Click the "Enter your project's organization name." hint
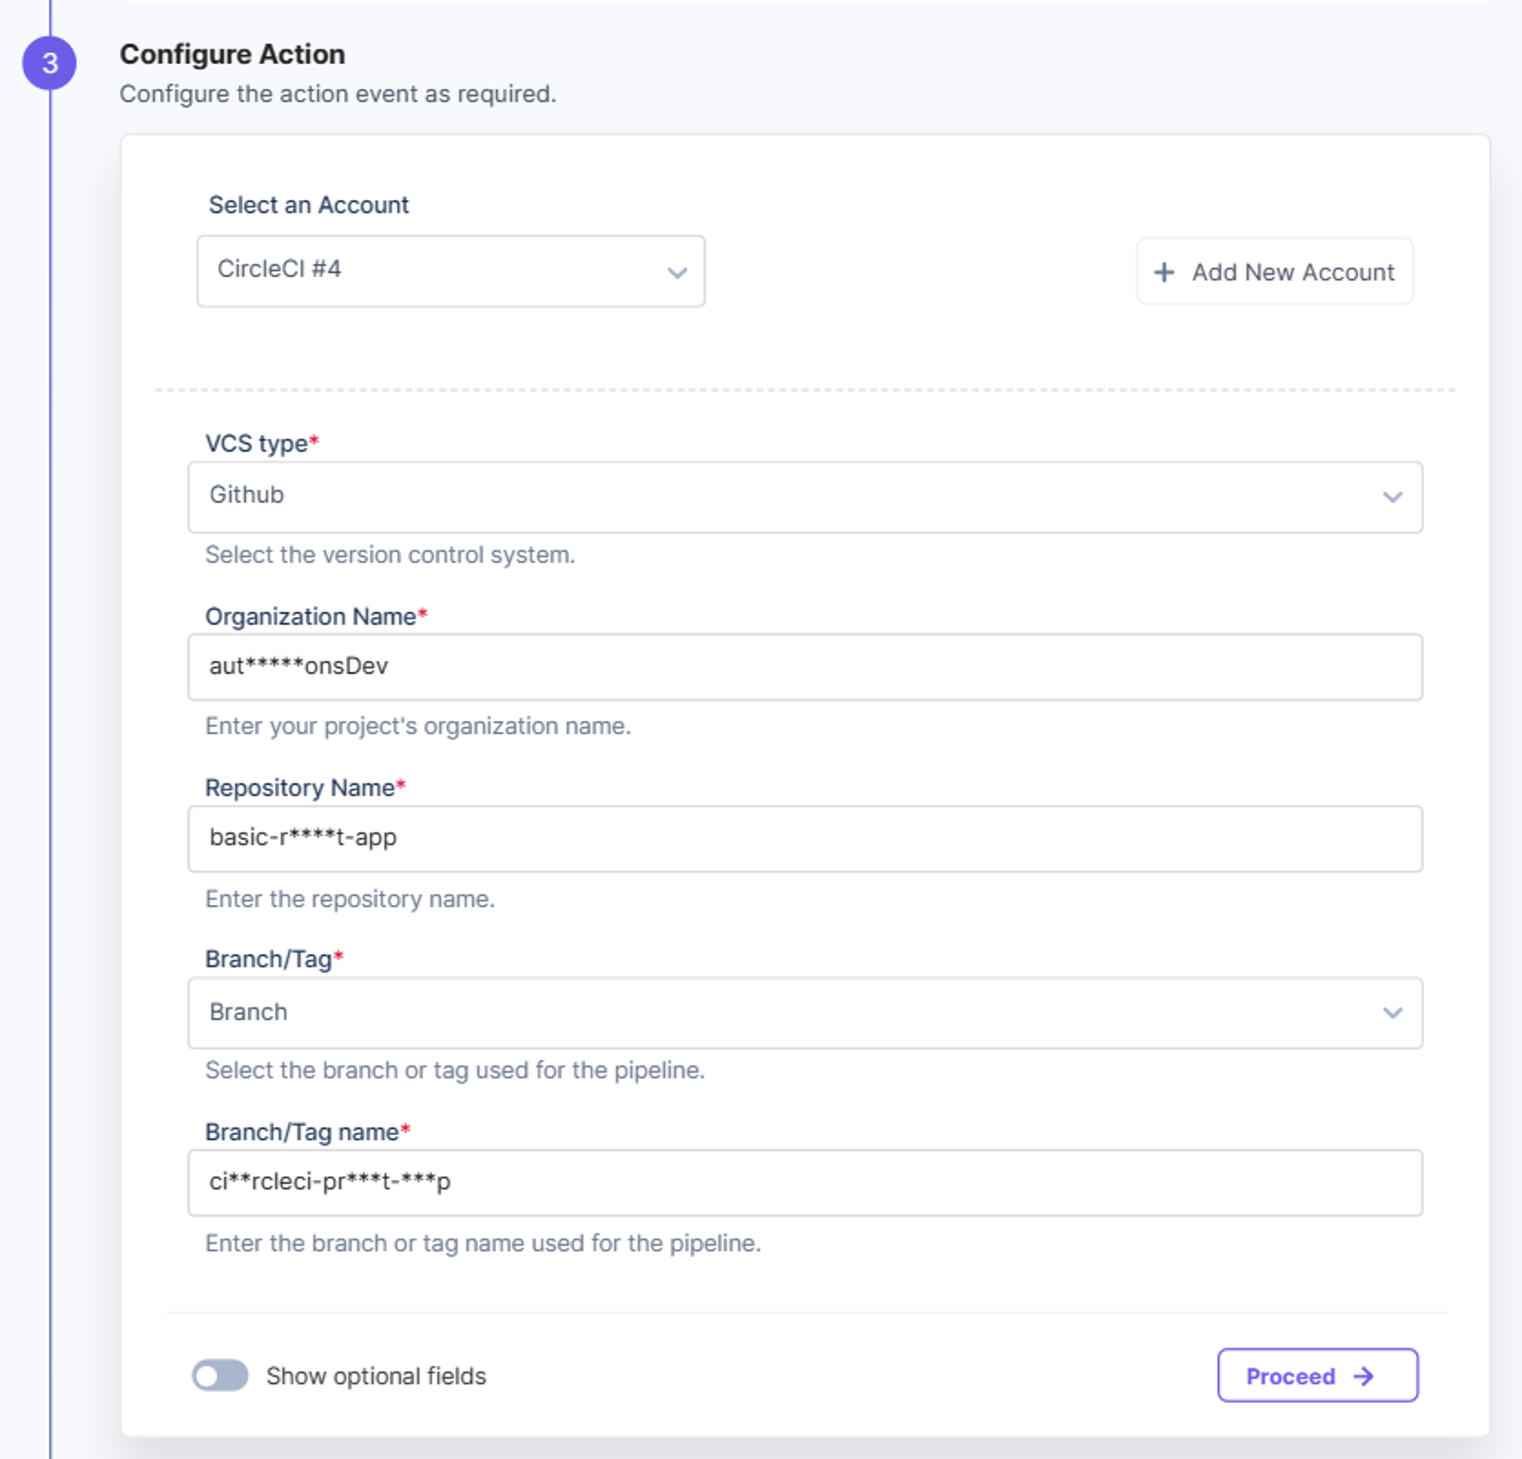This screenshot has height=1459, width=1522. point(418,727)
